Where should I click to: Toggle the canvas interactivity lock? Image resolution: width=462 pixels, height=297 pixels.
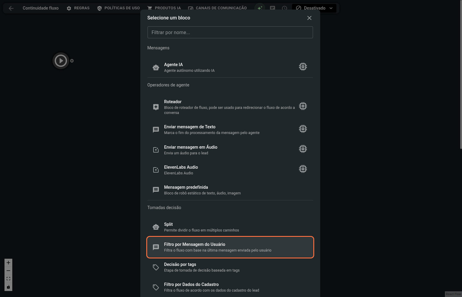[x=8, y=287]
